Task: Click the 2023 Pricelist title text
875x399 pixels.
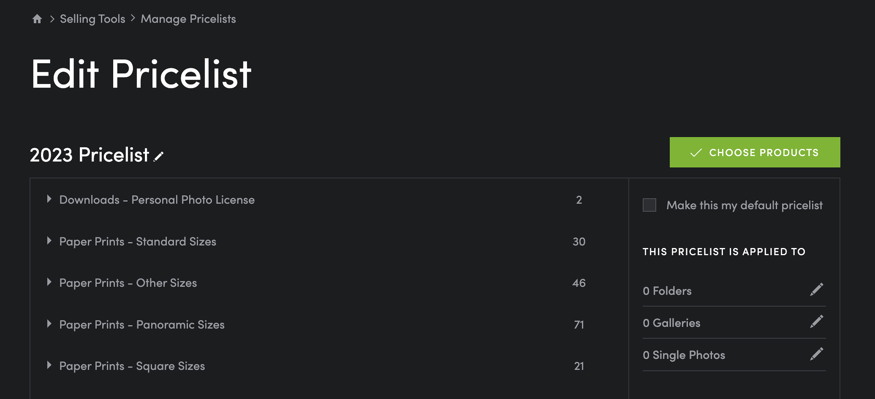Action: point(89,155)
